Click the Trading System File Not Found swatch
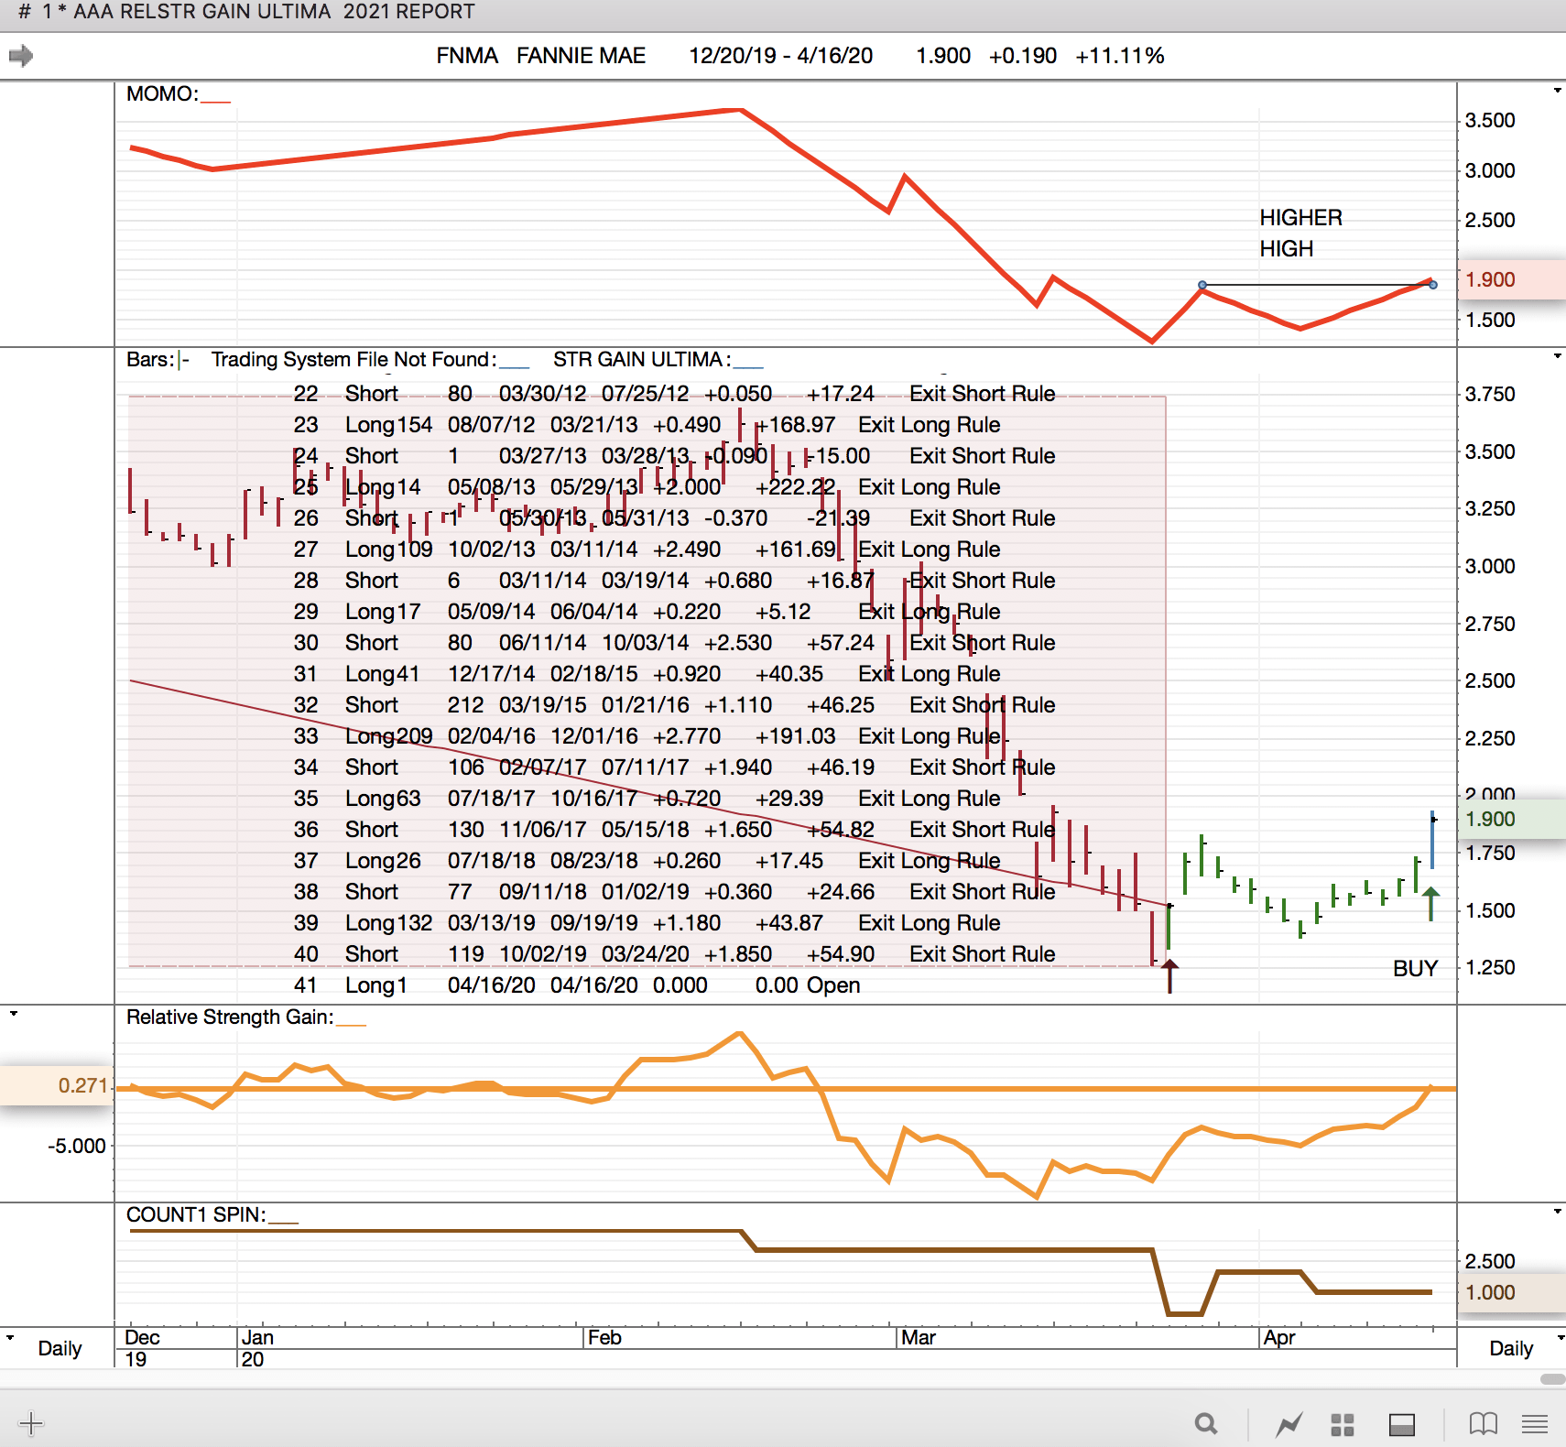Viewport: 1566px width, 1447px height. (515, 366)
